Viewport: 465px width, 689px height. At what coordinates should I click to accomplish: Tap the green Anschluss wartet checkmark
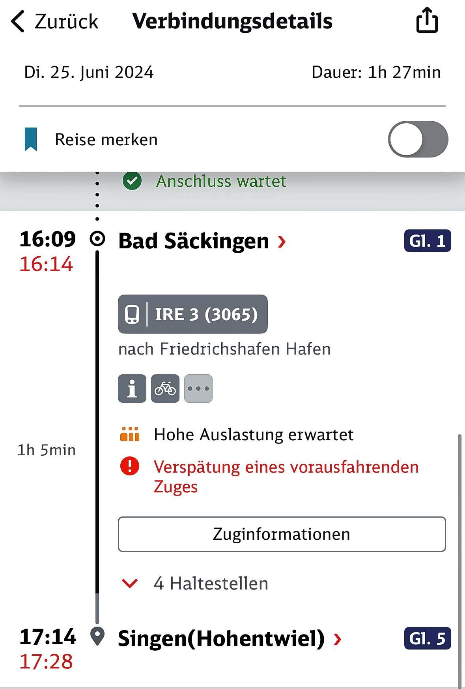(x=132, y=181)
